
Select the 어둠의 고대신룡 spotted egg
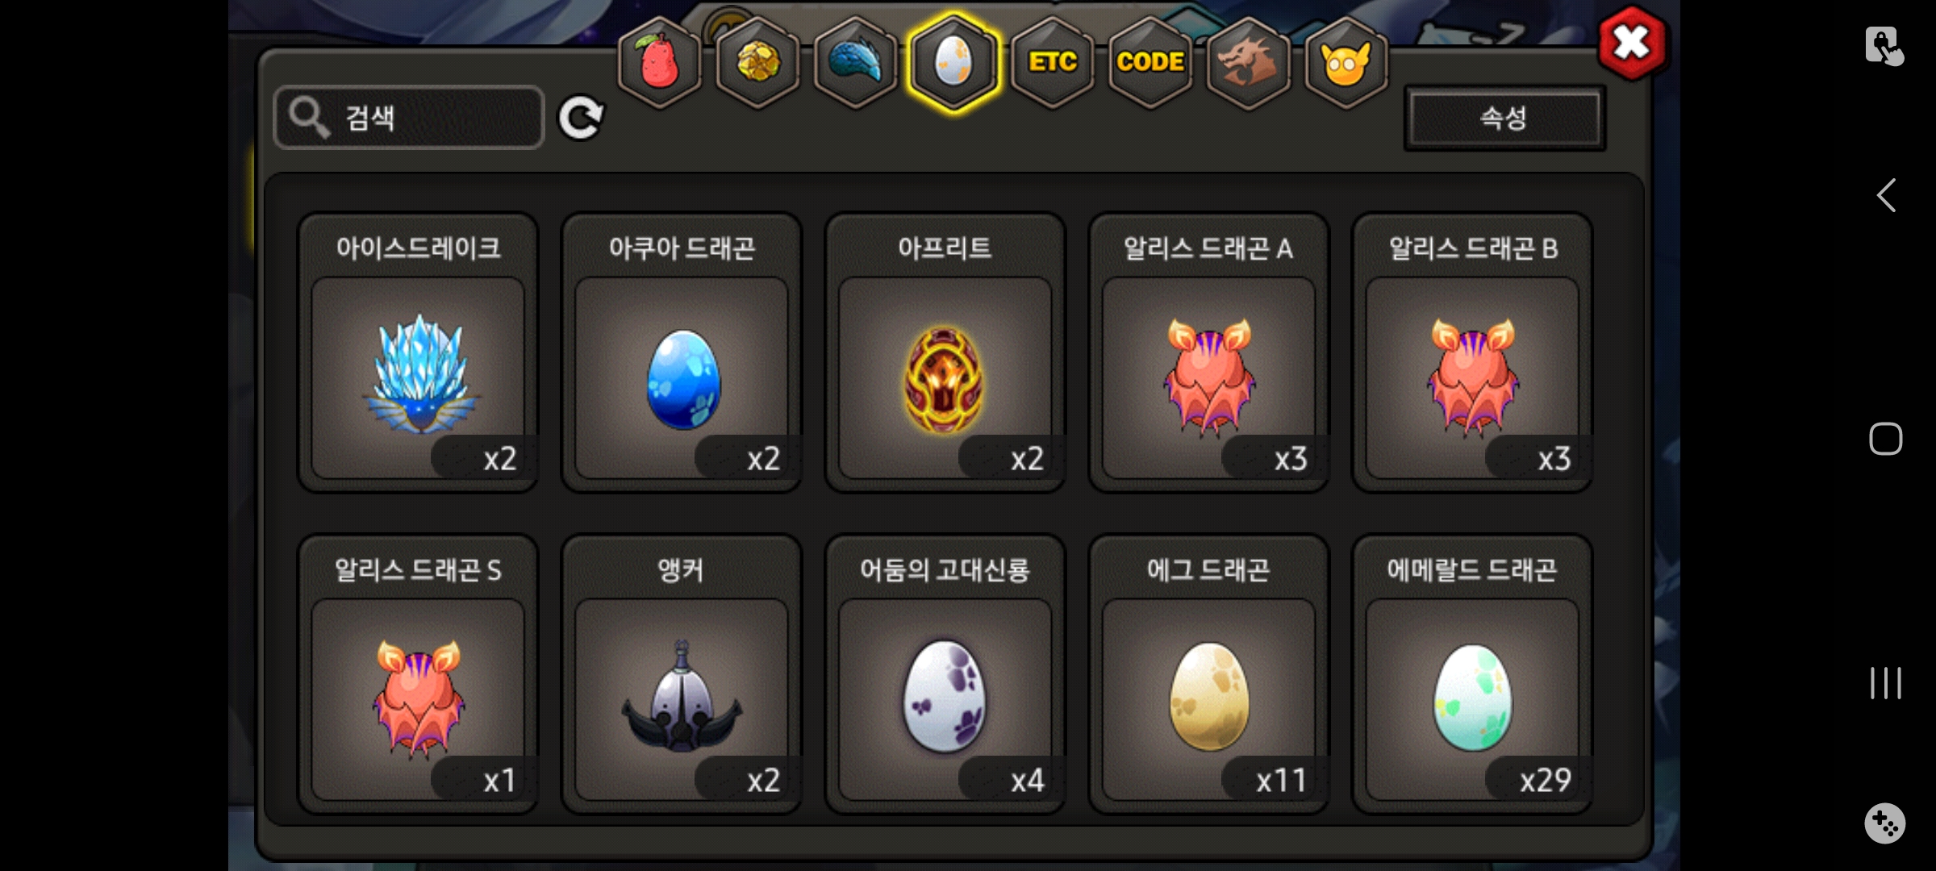pos(945,674)
